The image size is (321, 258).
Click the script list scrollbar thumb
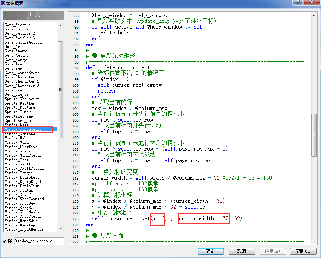coord(61,90)
